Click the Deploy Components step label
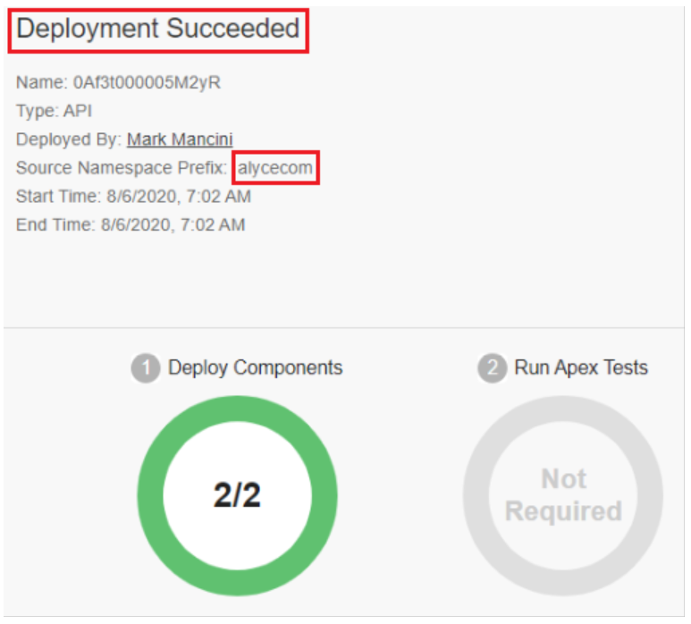The width and height of the screenshot is (691, 624). pos(255,367)
